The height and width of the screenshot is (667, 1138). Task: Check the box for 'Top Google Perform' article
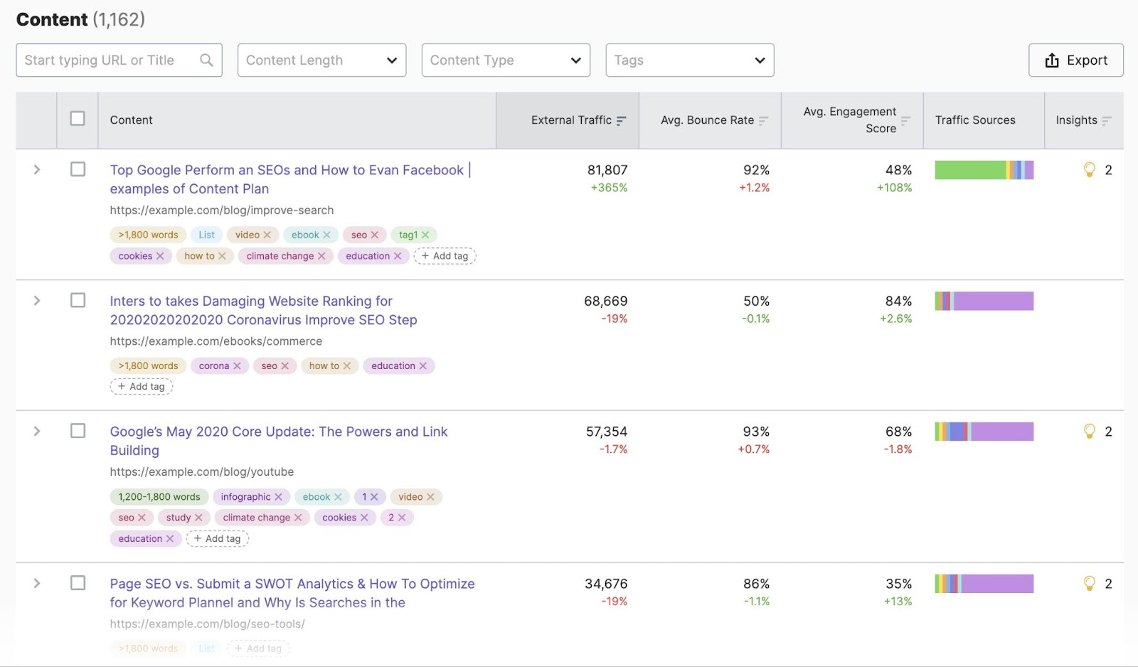(x=78, y=169)
